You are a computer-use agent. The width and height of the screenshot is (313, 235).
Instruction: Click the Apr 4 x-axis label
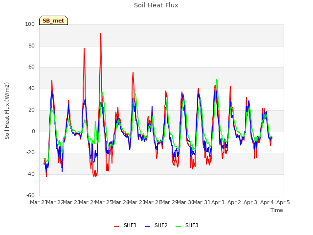tap(267, 202)
